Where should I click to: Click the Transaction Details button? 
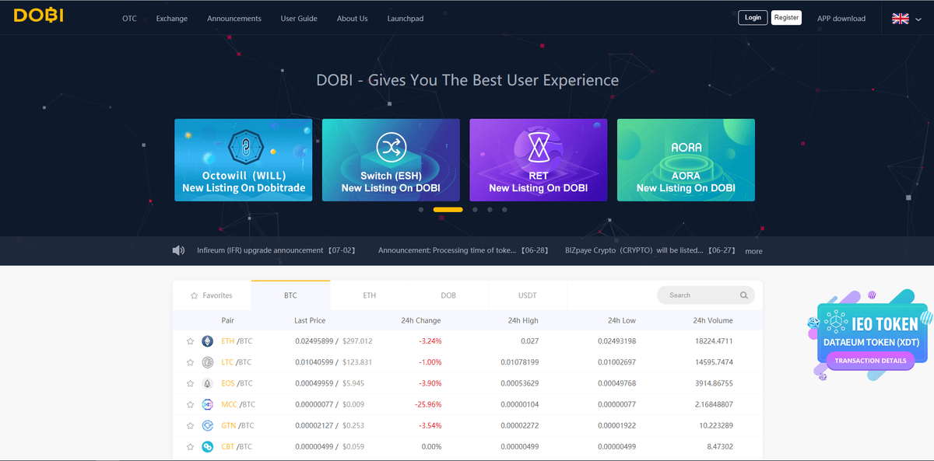(871, 361)
